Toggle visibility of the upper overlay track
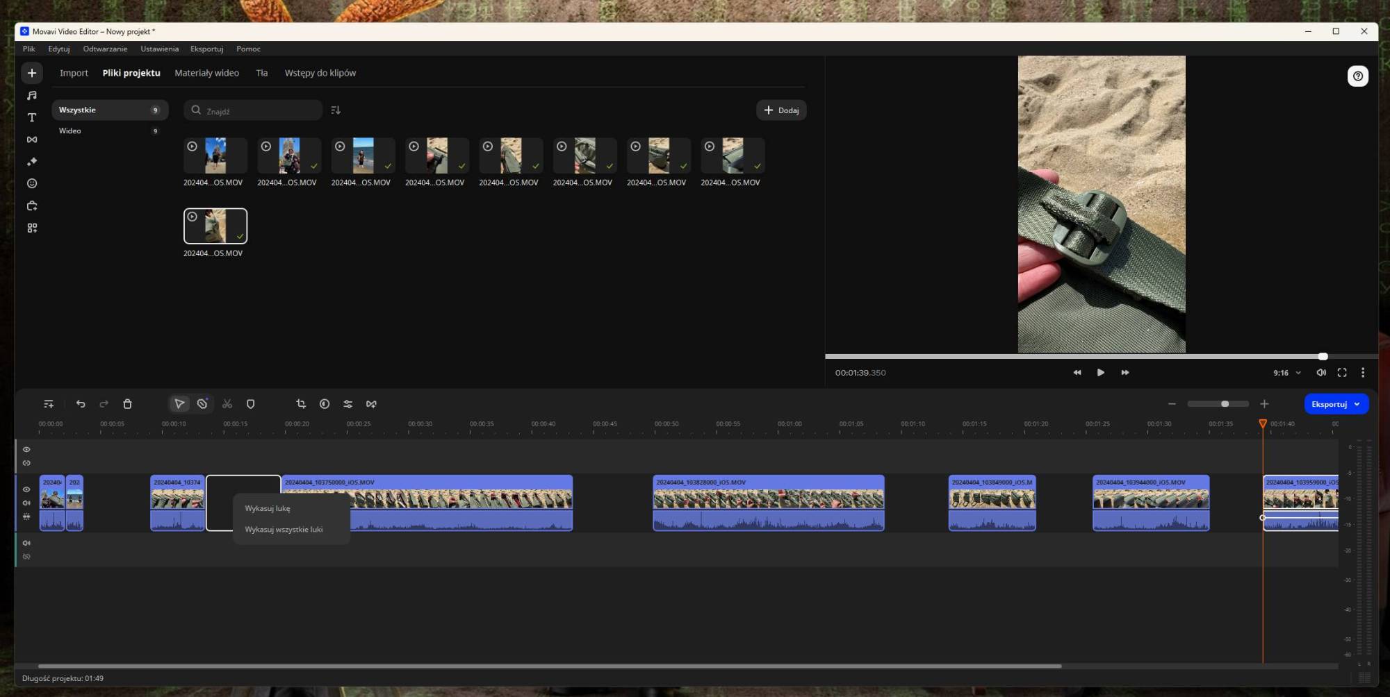Viewport: 1390px width, 697px height. (26, 449)
